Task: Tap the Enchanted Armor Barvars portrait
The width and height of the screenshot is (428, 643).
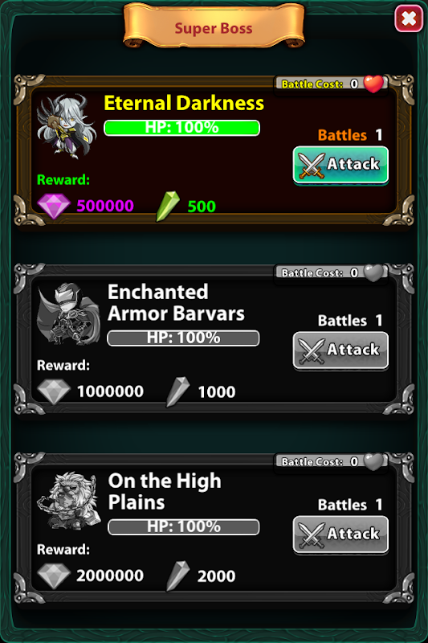Action: pyautogui.click(x=68, y=313)
